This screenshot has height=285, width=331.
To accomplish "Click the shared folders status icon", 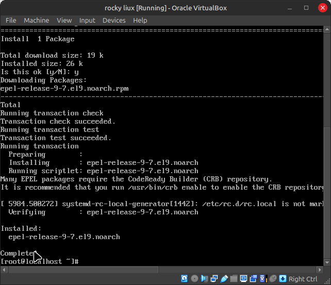I will pos(234,279).
